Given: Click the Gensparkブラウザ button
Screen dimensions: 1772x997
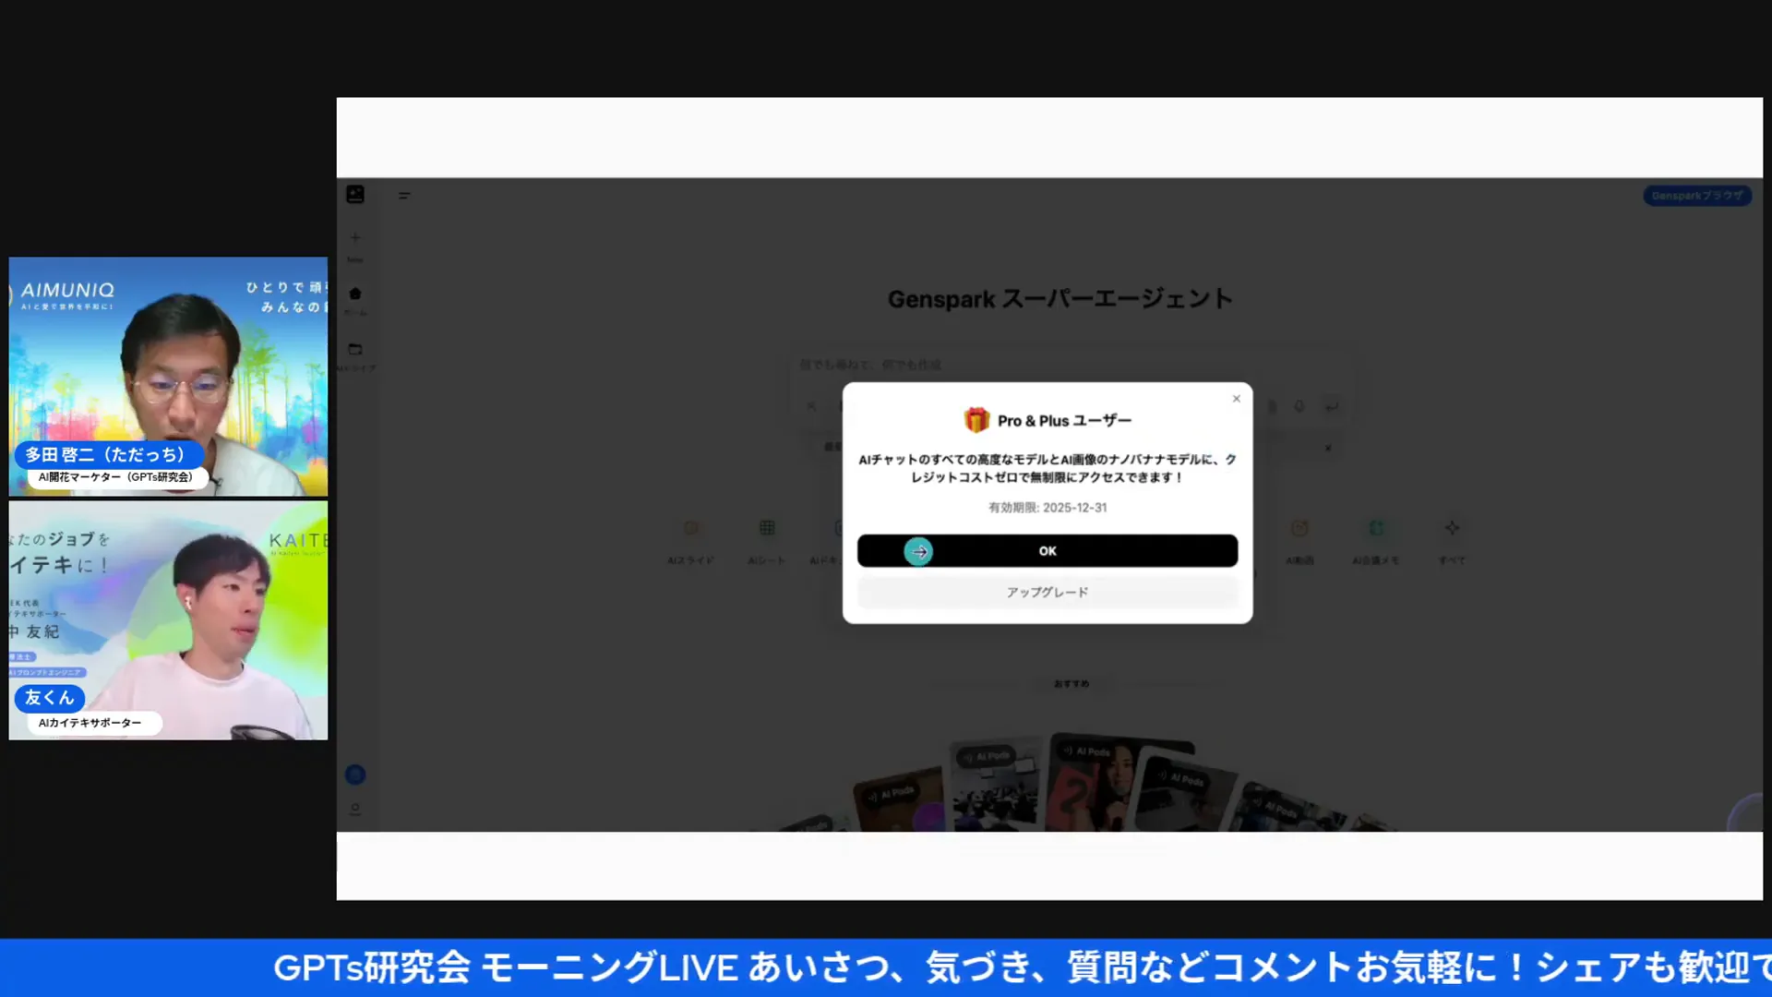Looking at the screenshot, I should click(x=1697, y=196).
